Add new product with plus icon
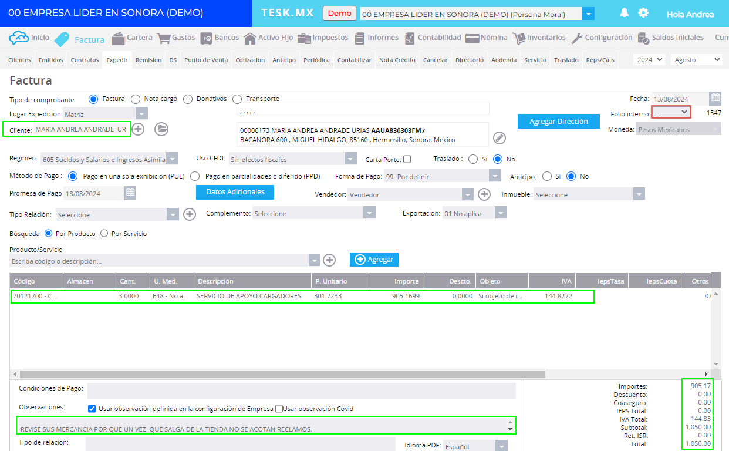Viewport: 729px width, 451px height. click(x=330, y=260)
